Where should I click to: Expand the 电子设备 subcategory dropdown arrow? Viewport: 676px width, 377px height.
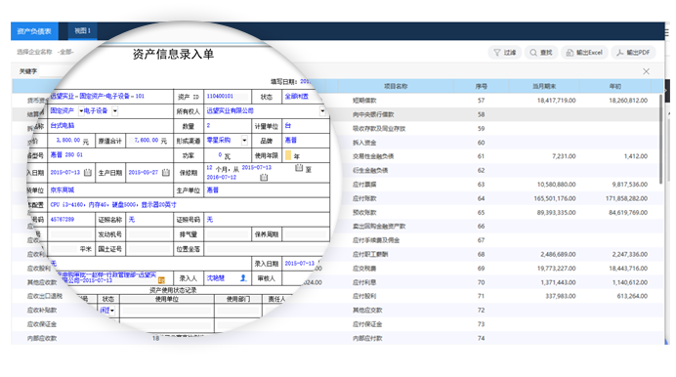(x=114, y=111)
